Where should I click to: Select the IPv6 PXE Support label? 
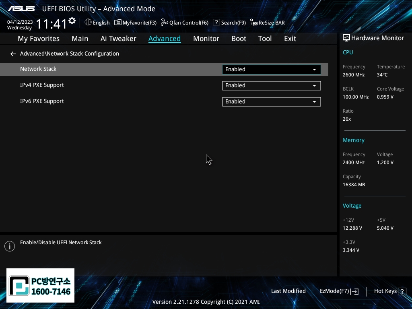pos(42,101)
